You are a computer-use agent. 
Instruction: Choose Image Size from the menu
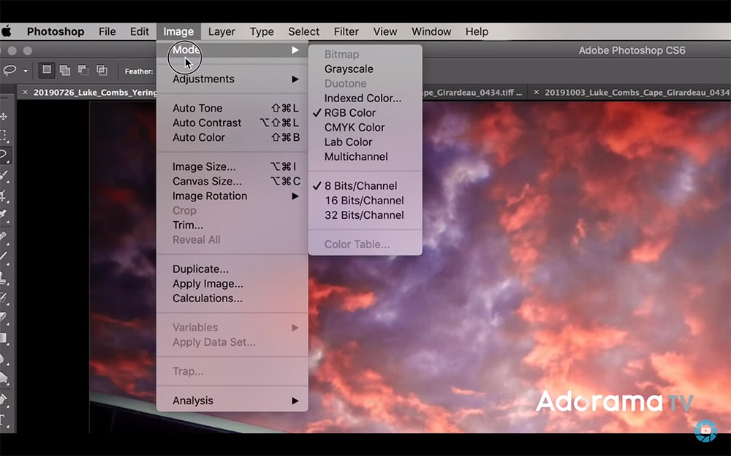point(204,166)
